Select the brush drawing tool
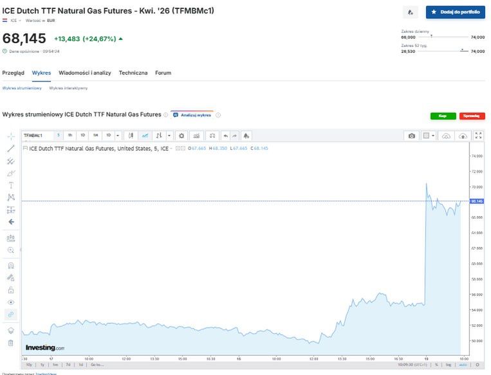This screenshot has height=375, width=491. click(11, 173)
